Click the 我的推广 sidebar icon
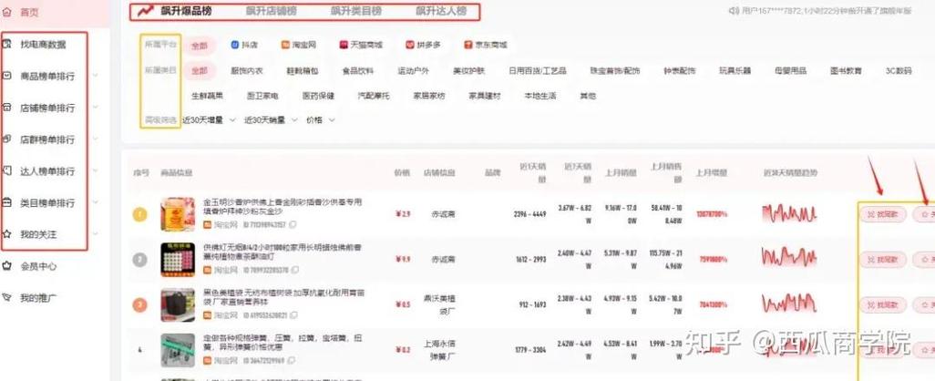The width and height of the screenshot is (935, 381). tap(6, 297)
